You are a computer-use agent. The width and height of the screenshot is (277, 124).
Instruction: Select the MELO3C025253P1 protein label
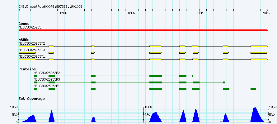point(47,86)
